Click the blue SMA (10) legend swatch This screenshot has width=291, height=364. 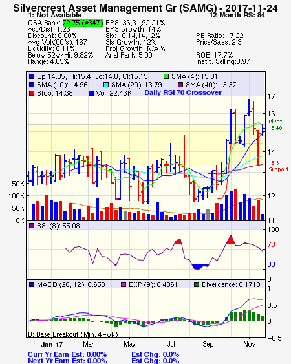(32, 85)
